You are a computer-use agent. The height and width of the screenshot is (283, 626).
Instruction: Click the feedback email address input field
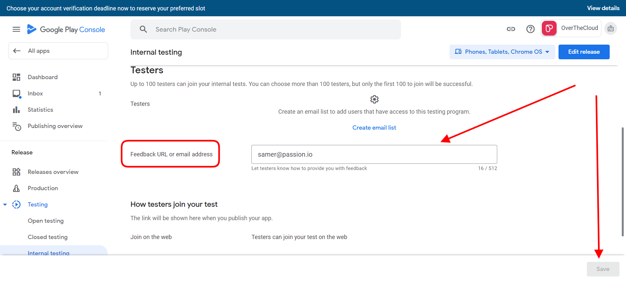tap(374, 154)
